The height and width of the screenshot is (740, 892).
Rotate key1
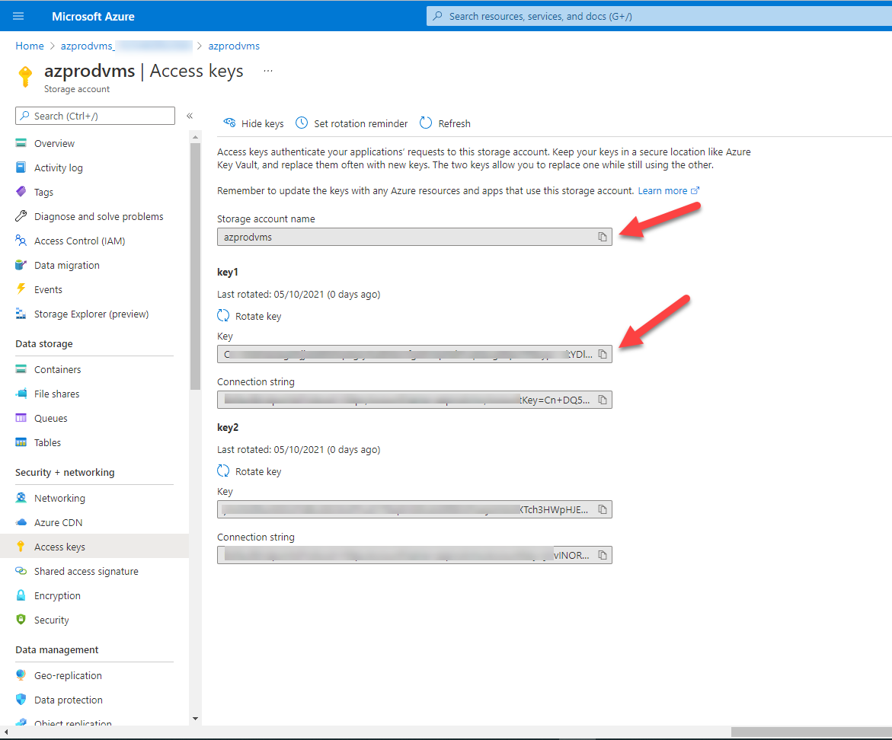point(249,316)
